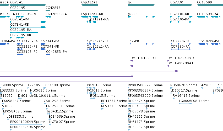Image resolution: width=223 pixels, height=131 pixels.
Task: Select transcript CG7330-RB
Action: 181,17
